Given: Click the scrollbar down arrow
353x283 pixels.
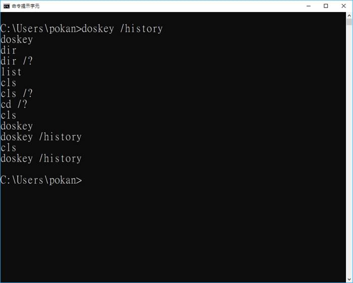Looking at the screenshot, I should click(349, 279).
